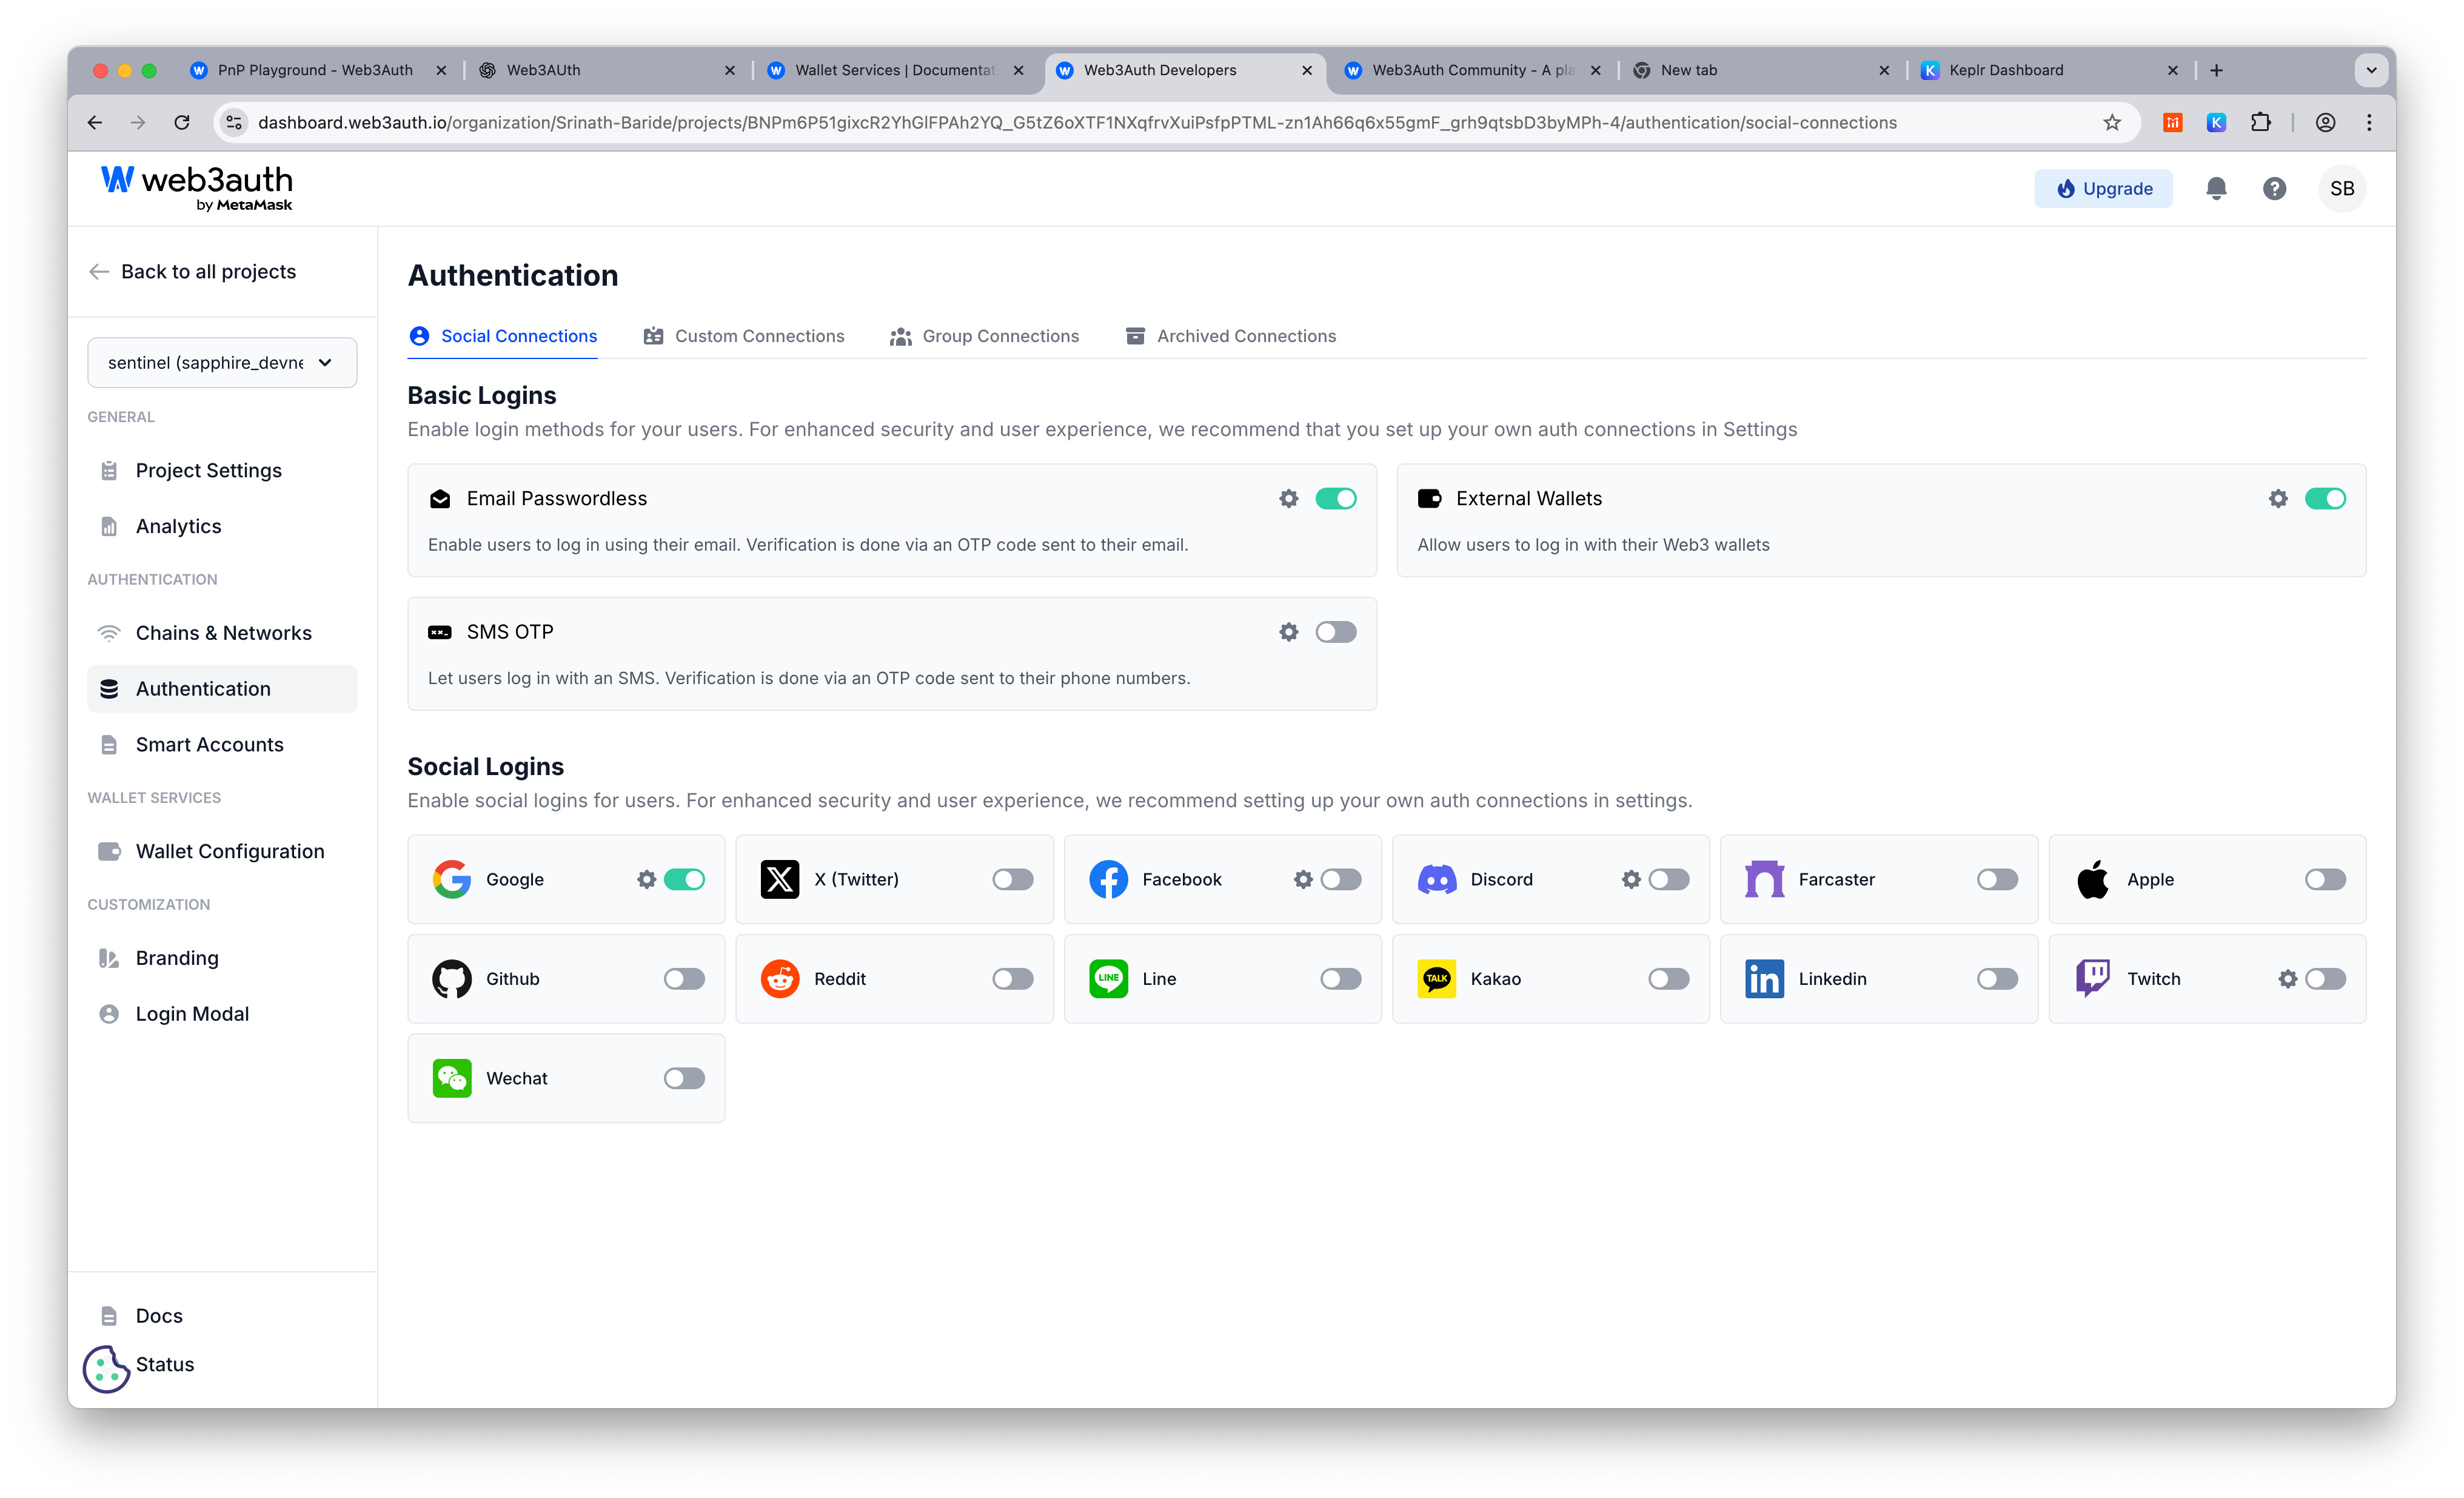
Task: Expand Chrome tab search dropdown
Action: pos(2371,70)
